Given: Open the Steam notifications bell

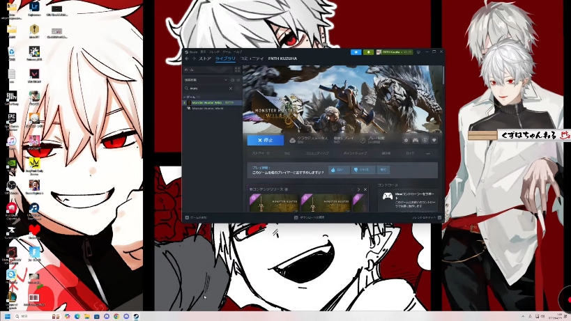Looking at the screenshot, I should [368, 52].
